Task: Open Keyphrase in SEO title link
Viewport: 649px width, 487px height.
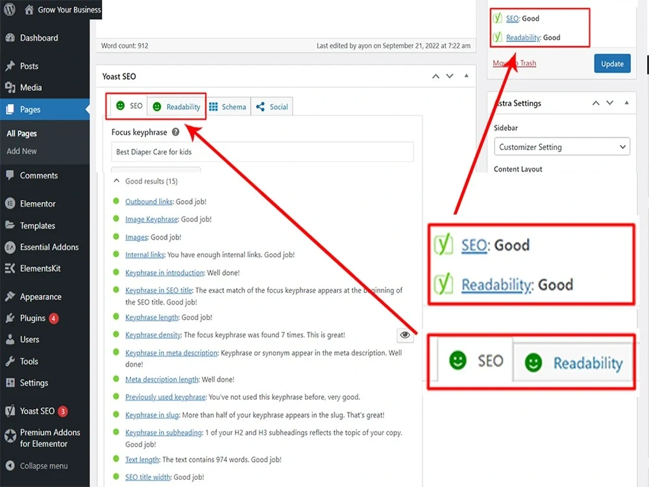Action: pyautogui.click(x=158, y=290)
